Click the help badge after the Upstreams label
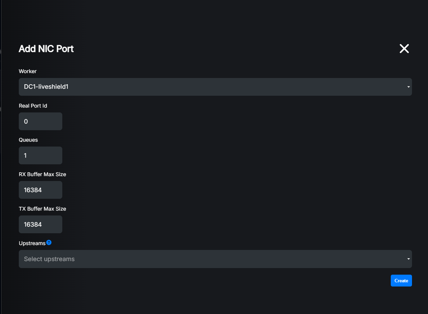Screen dimensions: 428x314 (49, 243)
